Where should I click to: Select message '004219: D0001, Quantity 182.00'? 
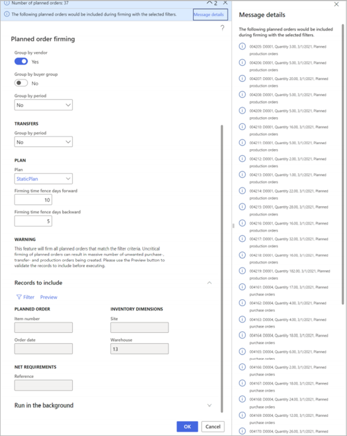pos(290,274)
